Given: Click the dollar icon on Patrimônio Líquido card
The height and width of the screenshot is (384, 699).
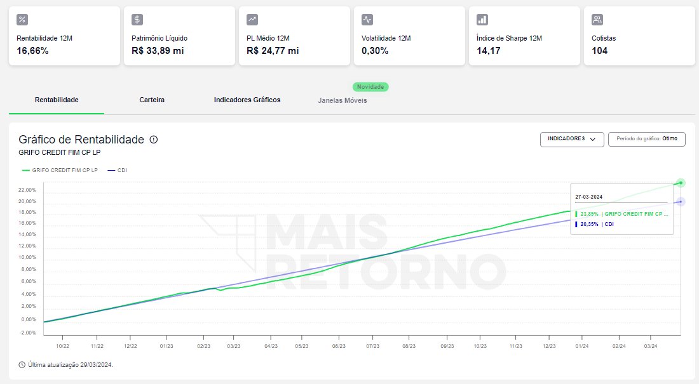Looking at the screenshot, I should click(137, 20).
